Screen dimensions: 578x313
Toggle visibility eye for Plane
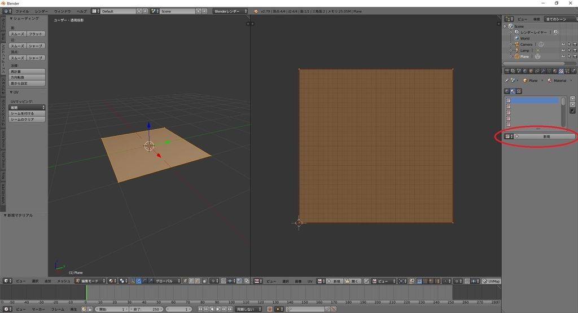click(x=563, y=57)
